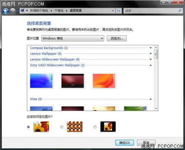The image size is (185, 150).
Task: Go to 个性化 breadcrumb
Action: coord(59,11)
